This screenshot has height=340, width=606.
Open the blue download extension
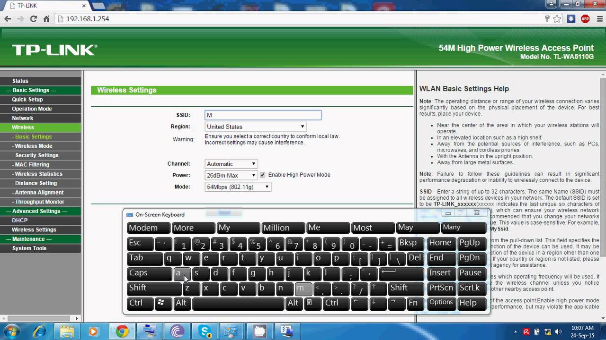pyautogui.click(x=571, y=19)
